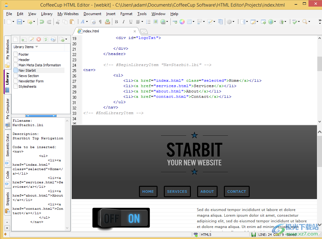Click the spell check ABC icon
The height and width of the screenshot is (239, 322).
(x=295, y=22)
